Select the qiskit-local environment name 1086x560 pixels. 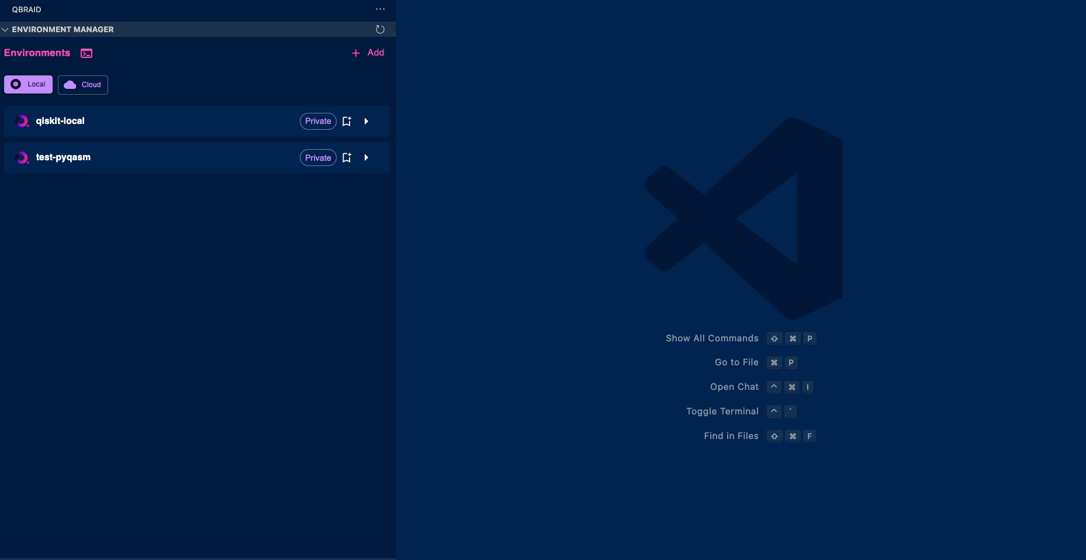tap(60, 121)
